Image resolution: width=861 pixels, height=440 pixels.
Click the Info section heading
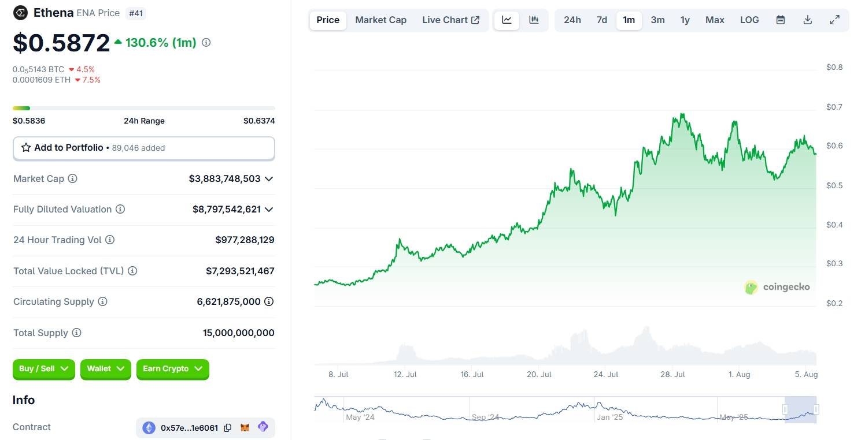(x=24, y=400)
